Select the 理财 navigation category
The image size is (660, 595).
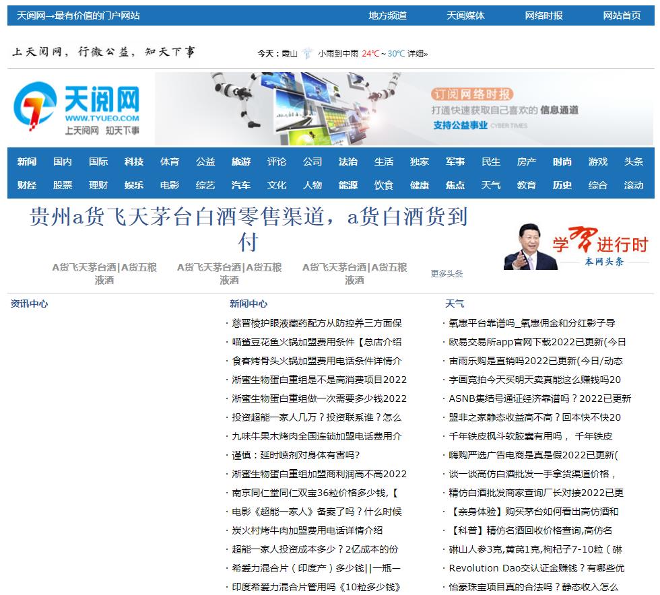tap(98, 185)
